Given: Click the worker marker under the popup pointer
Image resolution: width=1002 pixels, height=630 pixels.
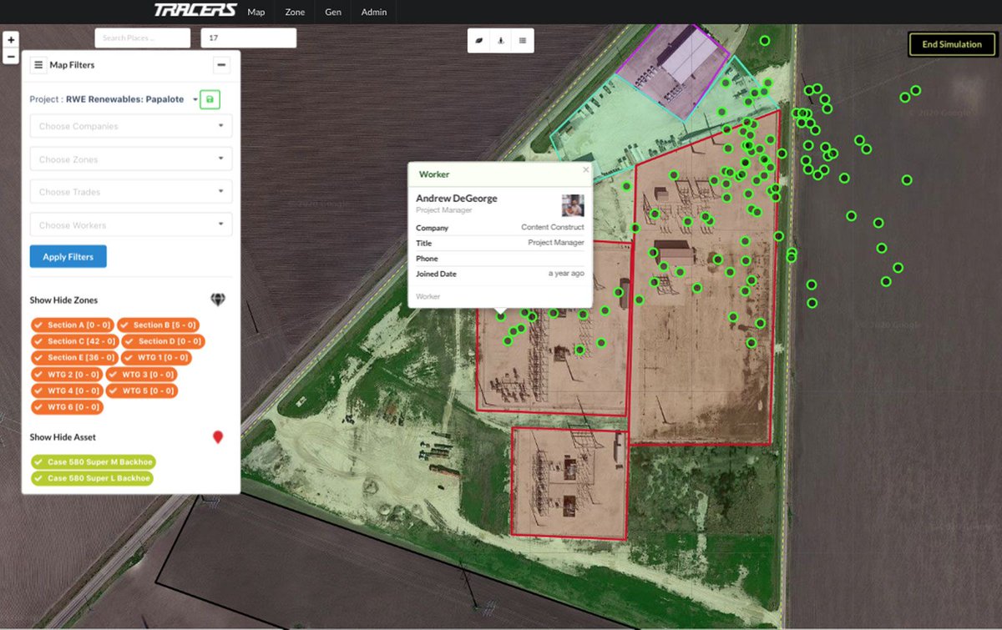Looking at the screenshot, I should (501, 316).
